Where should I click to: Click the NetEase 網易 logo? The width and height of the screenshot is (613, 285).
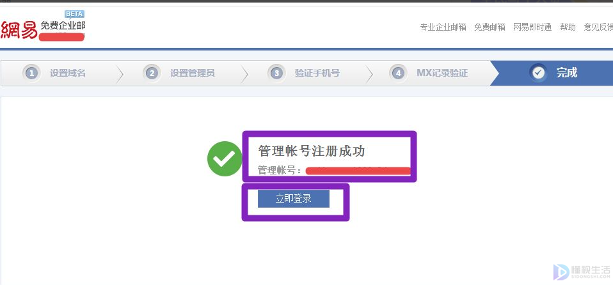click(19, 29)
